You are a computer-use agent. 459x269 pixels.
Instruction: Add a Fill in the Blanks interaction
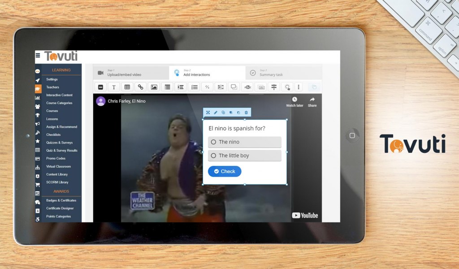click(260, 87)
